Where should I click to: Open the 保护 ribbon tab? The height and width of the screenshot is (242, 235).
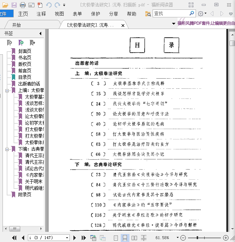95,14
